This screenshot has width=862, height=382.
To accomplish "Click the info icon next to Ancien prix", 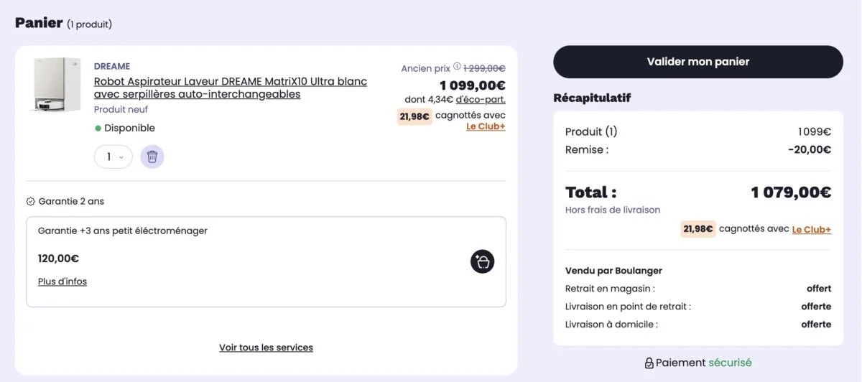I will 457,67.
